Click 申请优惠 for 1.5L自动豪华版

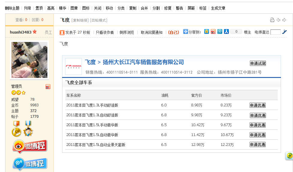click(x=258, y=135)
